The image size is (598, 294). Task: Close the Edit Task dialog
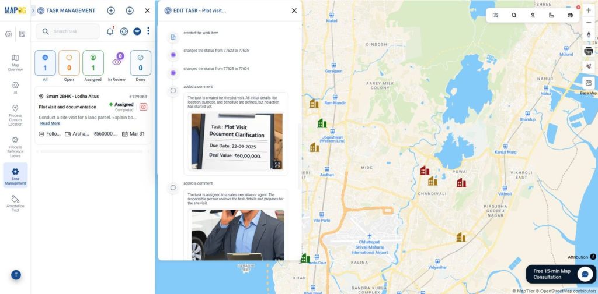(x=294, y=10)
